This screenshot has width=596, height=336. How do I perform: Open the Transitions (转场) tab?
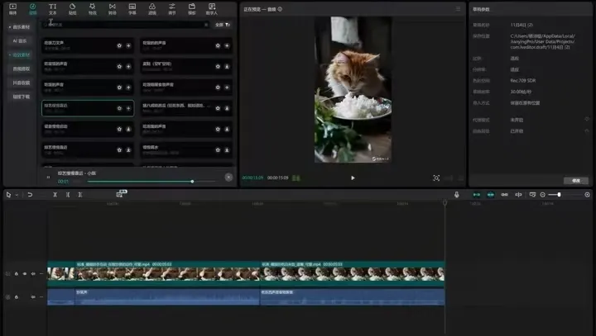click(112, 9)
